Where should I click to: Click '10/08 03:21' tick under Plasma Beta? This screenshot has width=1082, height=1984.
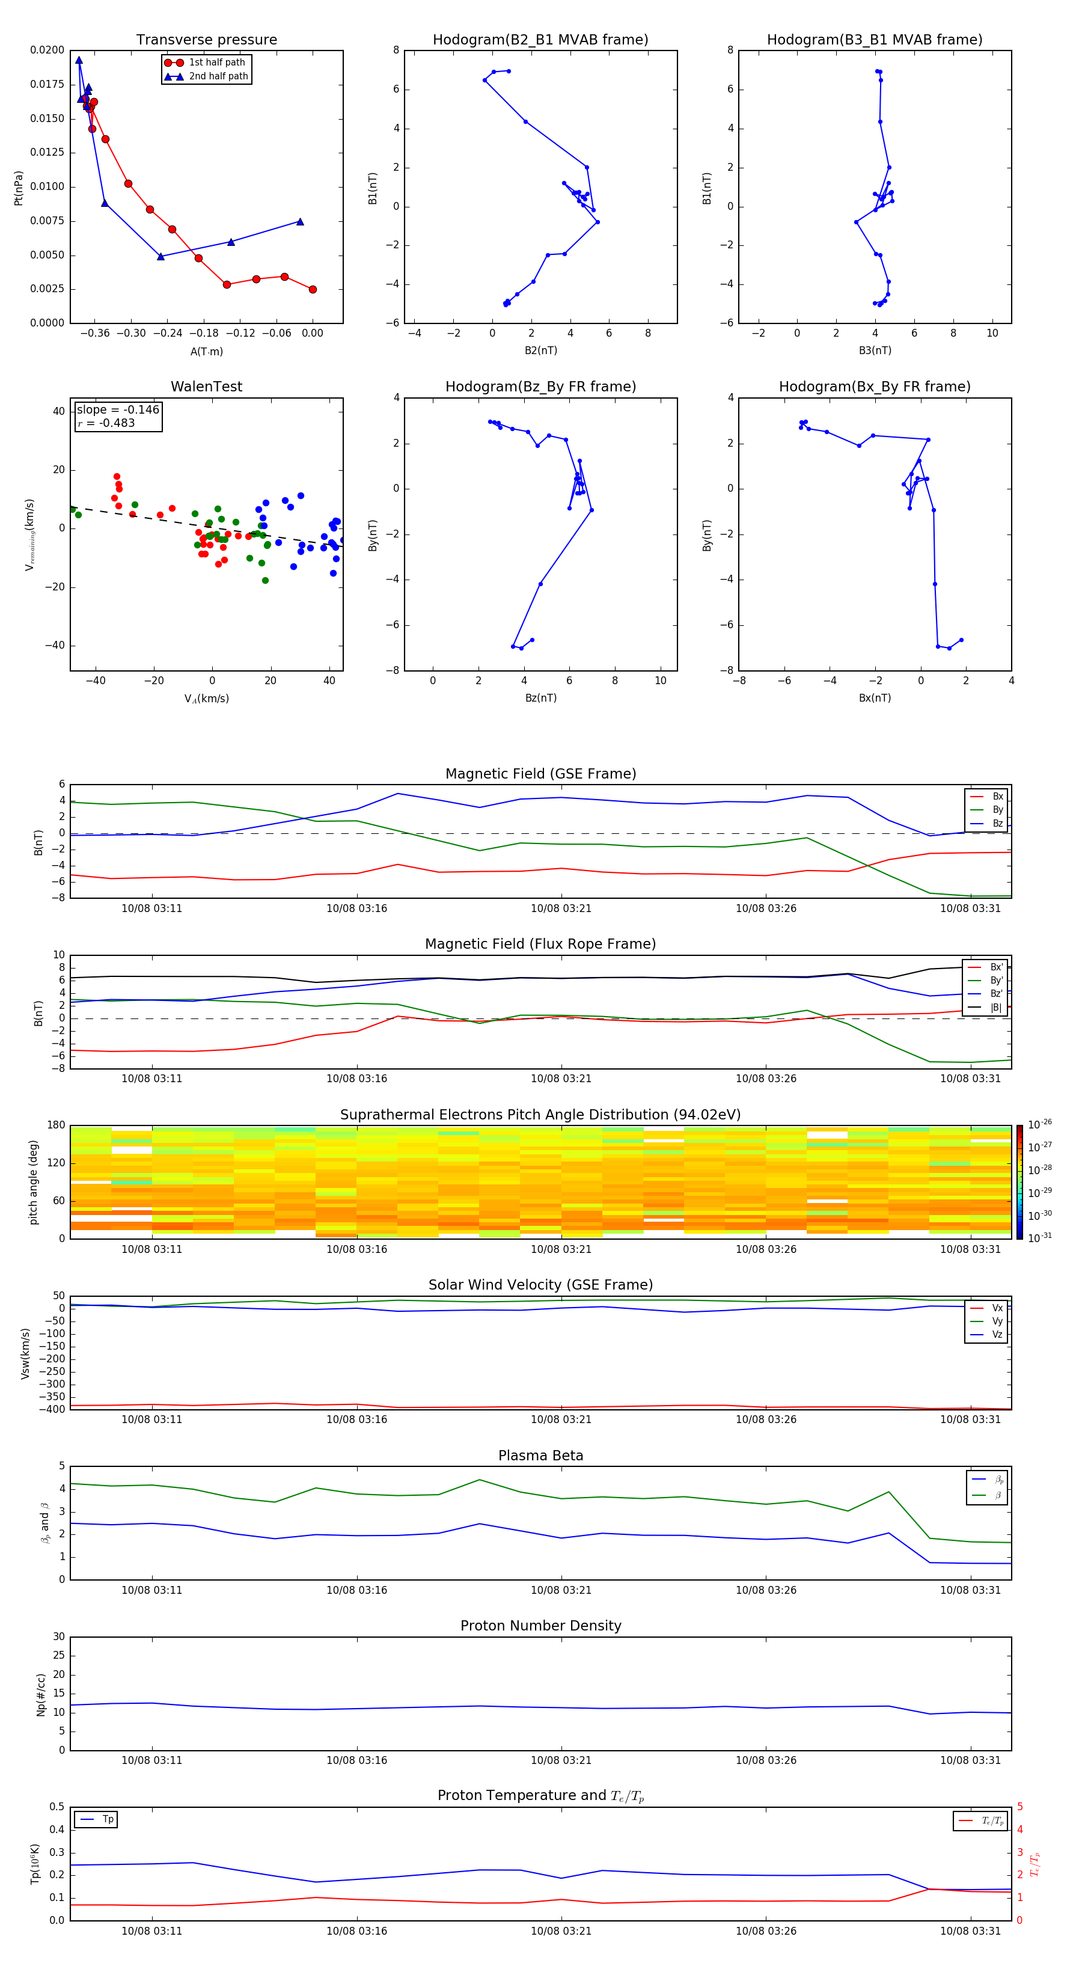tap(561, 1590)
